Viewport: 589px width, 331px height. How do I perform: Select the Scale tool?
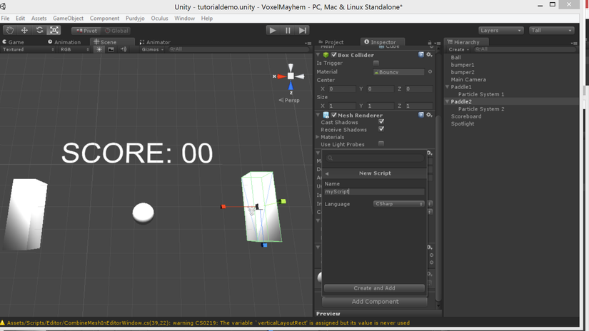click(54, 31)
